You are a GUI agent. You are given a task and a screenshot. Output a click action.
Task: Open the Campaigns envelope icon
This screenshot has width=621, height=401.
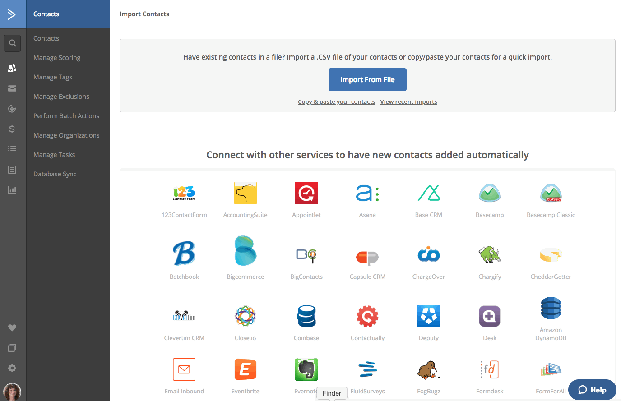(12, 88)
